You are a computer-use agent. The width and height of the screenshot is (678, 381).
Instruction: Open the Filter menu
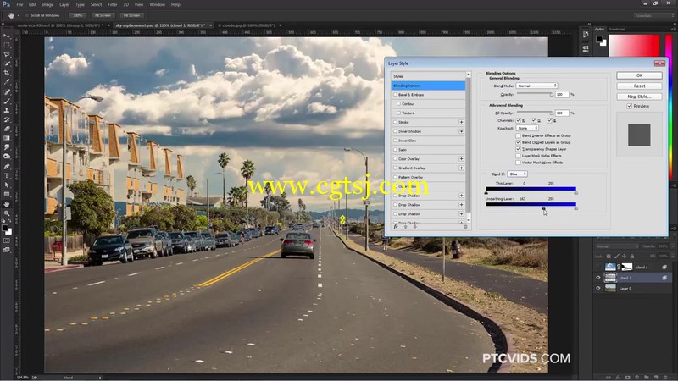[113, 4]
